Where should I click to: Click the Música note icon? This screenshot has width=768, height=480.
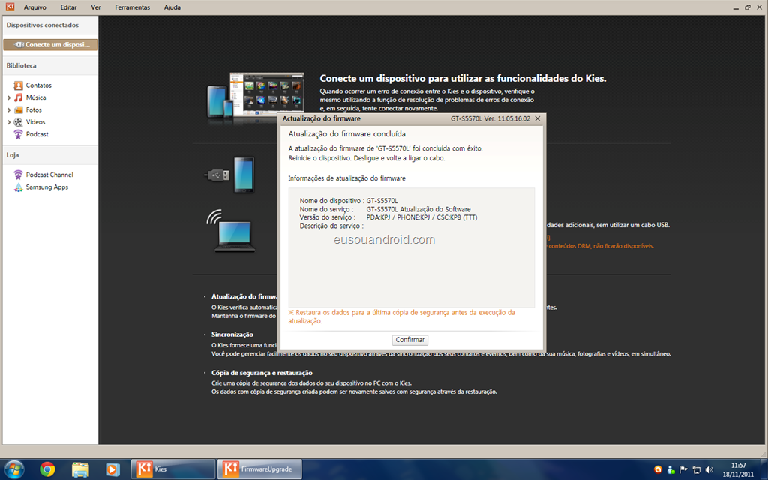(x=19, y=97)
